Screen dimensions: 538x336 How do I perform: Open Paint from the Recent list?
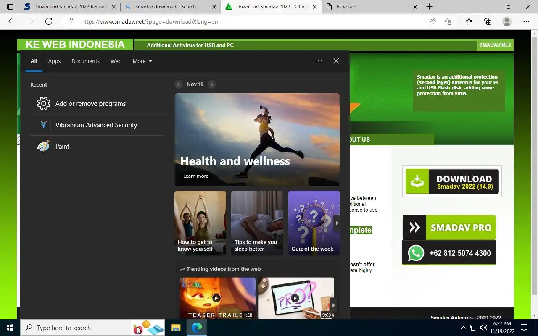97,146
